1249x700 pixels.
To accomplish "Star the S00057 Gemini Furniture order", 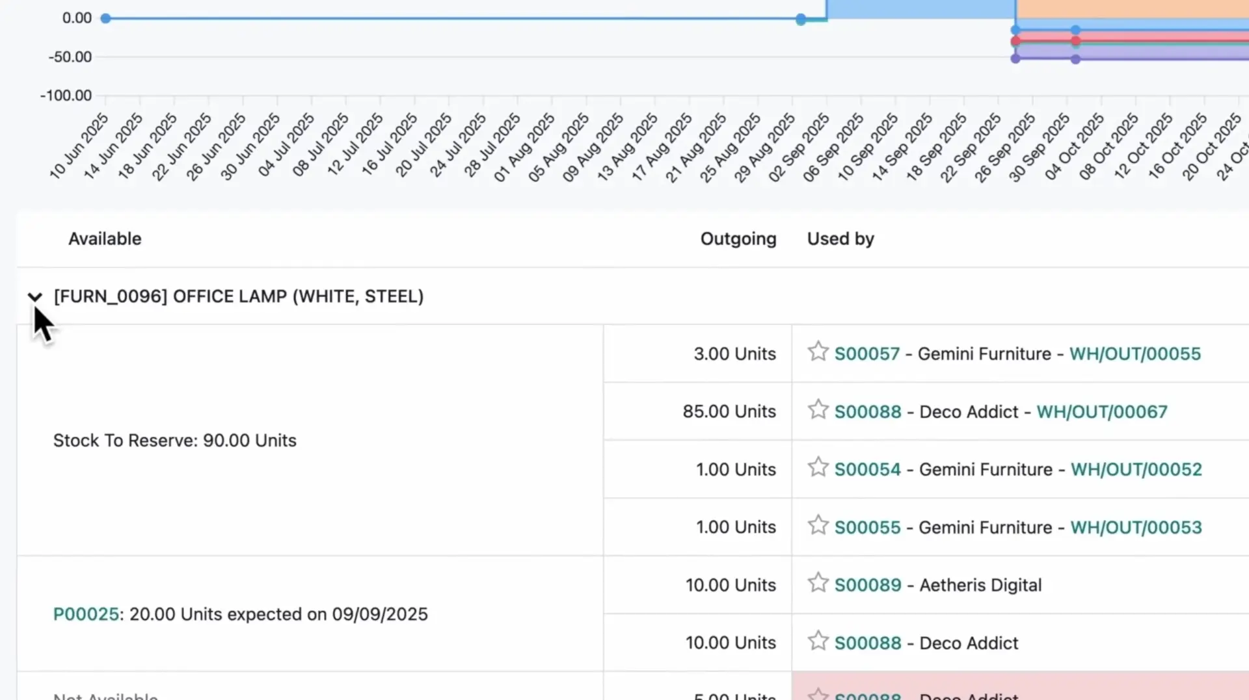I will (817, 353).
